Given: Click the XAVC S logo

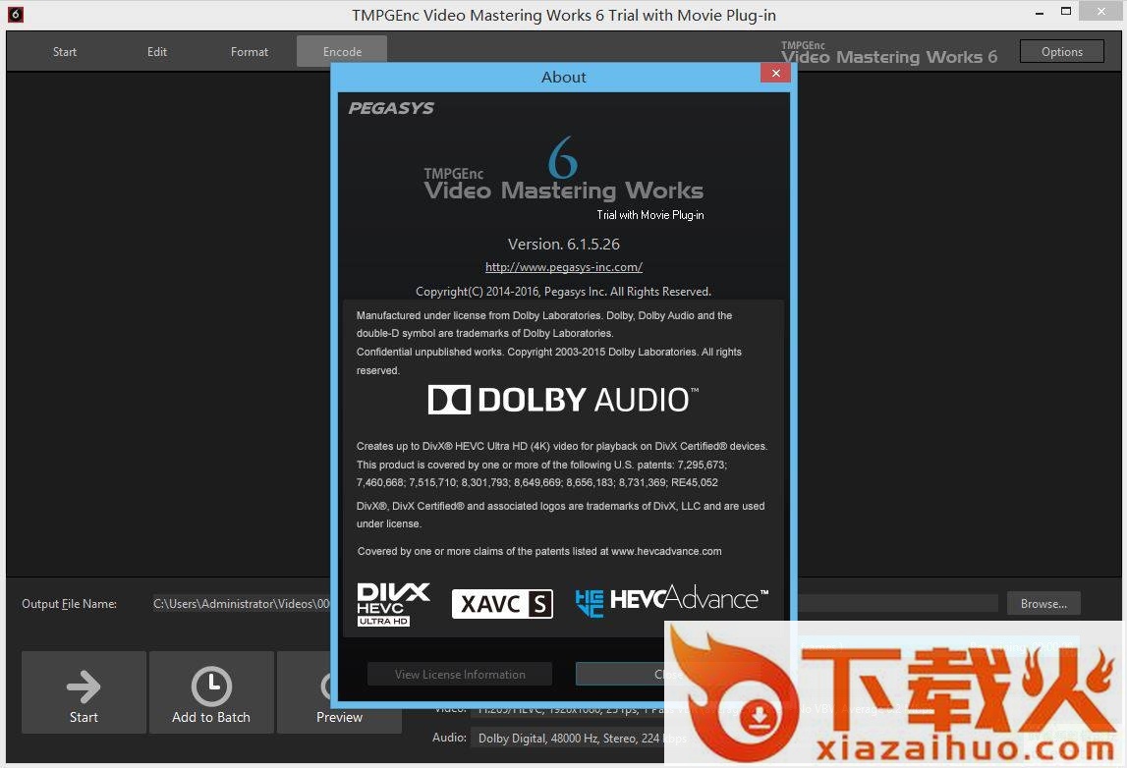Looking at the screenshot, I should (x=502, y=603).
